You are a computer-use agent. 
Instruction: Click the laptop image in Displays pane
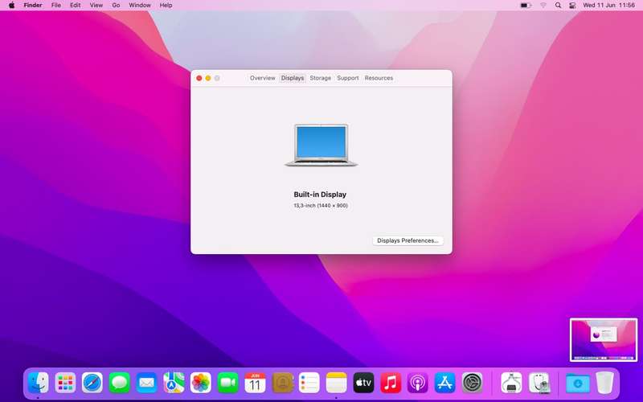point(321,145)
